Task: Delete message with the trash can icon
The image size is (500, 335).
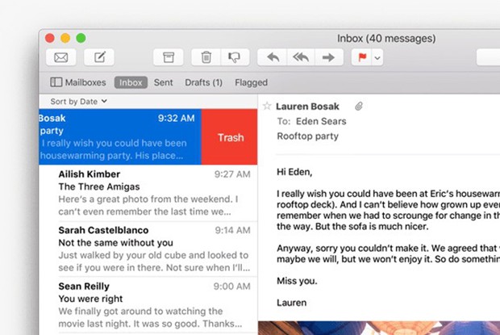Action: tap(206, 57)
